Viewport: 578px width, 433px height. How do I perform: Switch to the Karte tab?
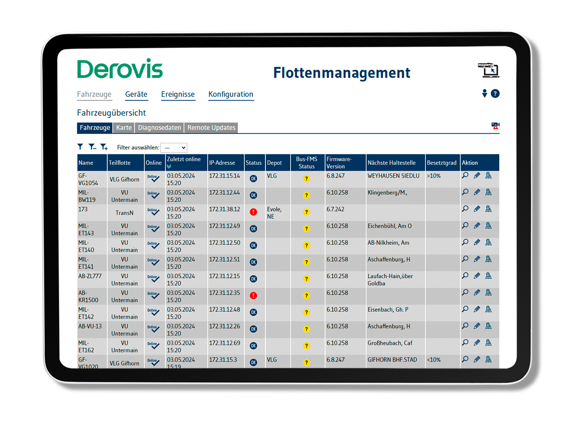[x=124, y=128]
